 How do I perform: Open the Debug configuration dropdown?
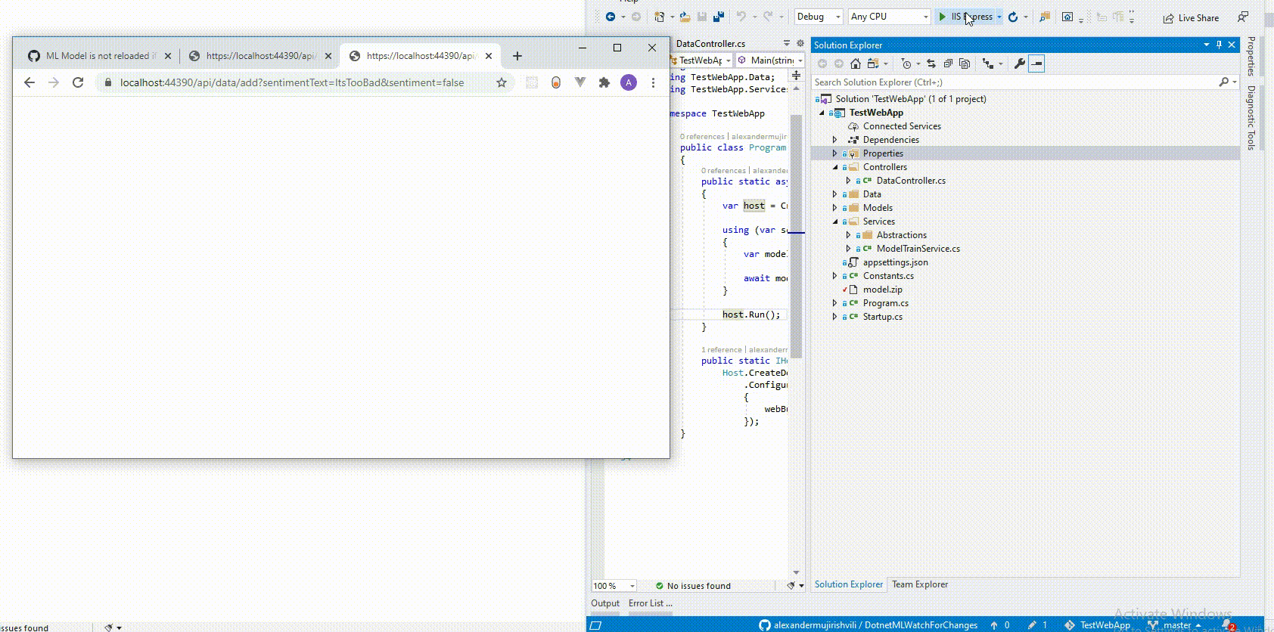pyautogui.click(x=818, y=17)
